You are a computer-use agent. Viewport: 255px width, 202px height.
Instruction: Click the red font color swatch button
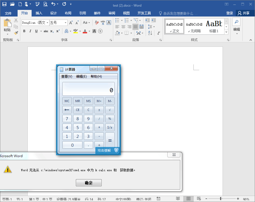click(85, 31)
